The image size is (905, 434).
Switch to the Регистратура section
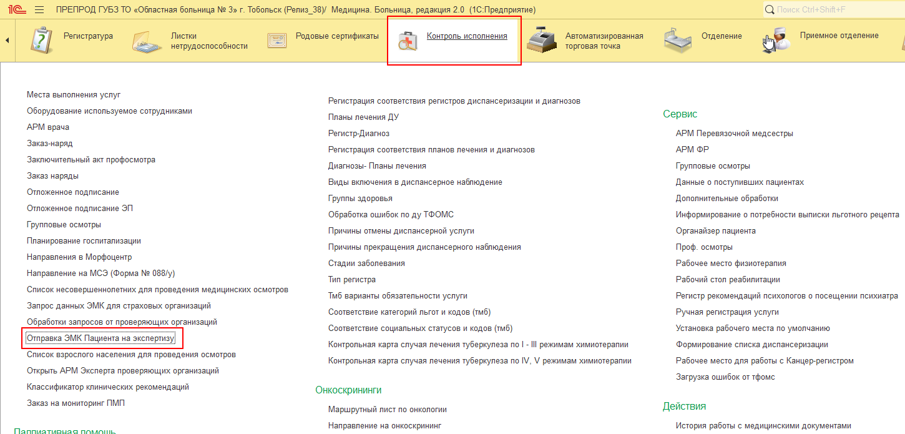coord(88,36)
